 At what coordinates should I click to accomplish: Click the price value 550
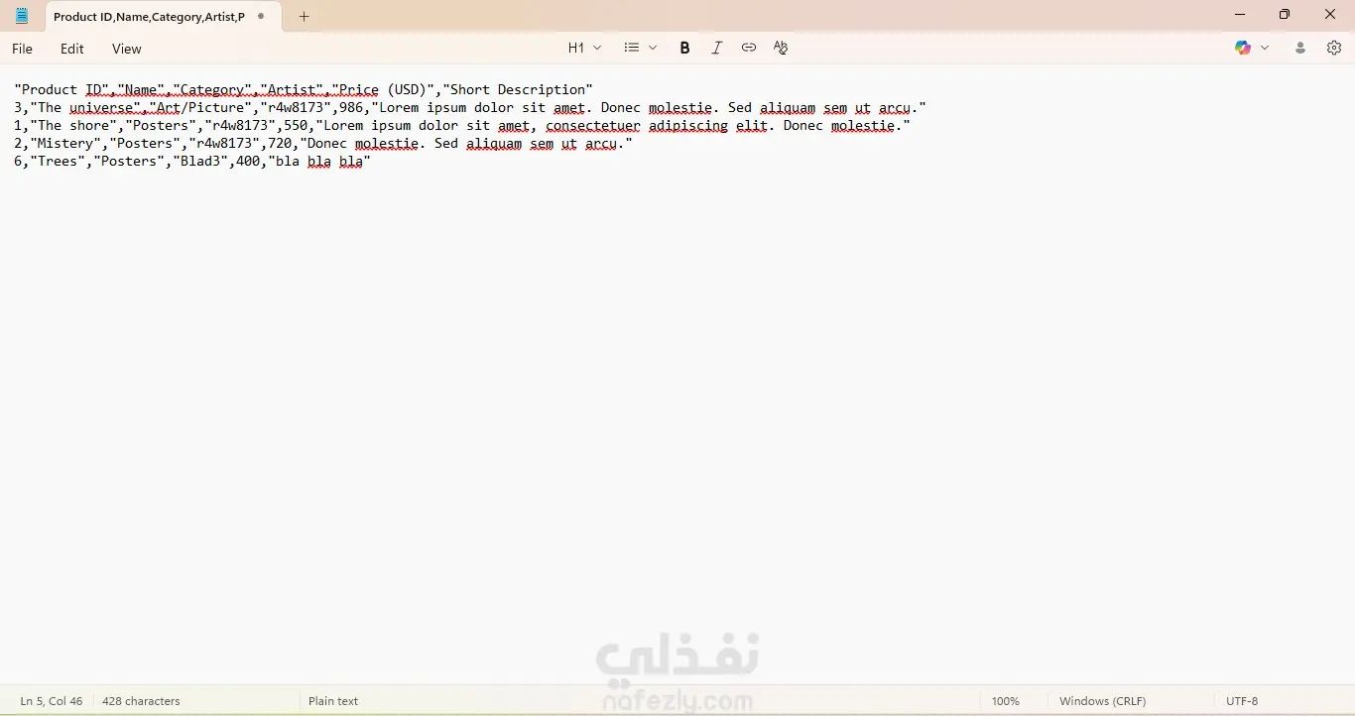[x=296, y=126]
